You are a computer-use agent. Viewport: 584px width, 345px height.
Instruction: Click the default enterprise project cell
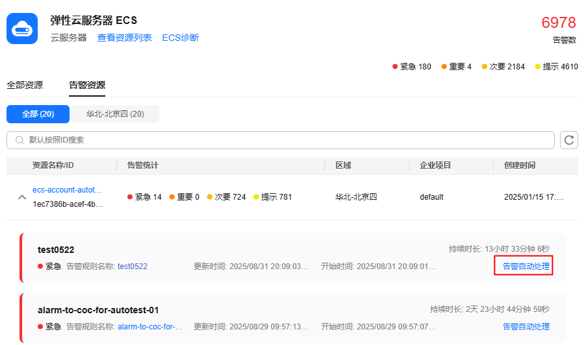(x=432, y=197)
